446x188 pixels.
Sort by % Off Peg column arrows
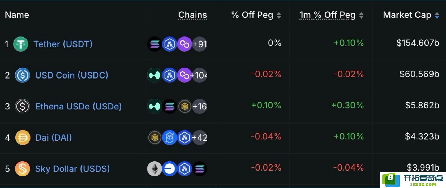click(x=279, y=15)
